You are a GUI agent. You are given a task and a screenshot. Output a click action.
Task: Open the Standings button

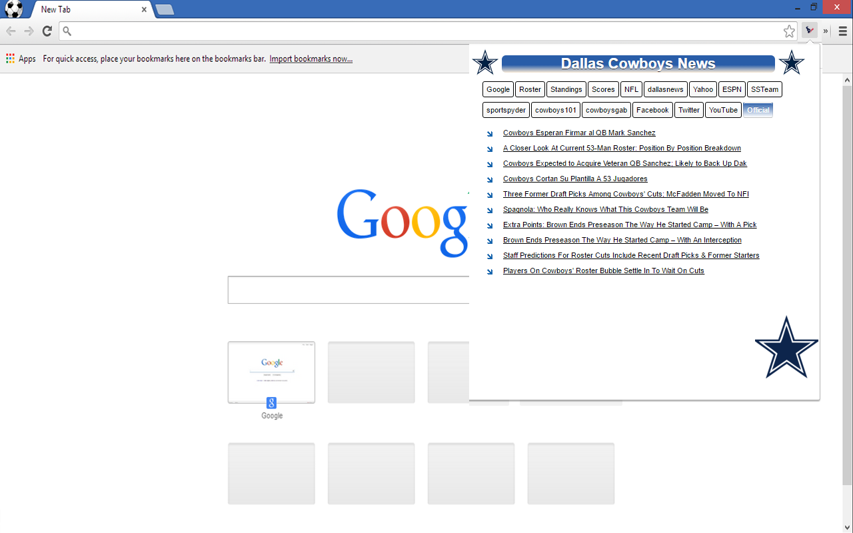pos(566,89)
